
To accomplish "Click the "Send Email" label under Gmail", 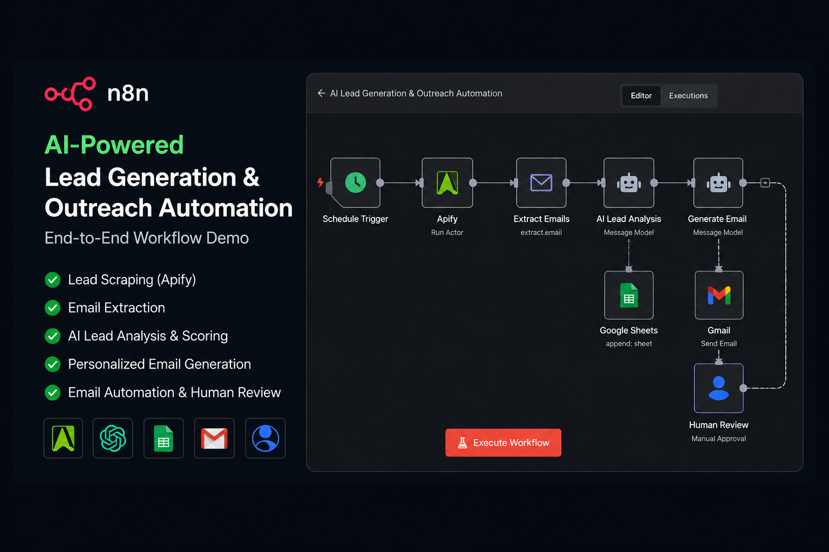I will [x=719, y=343].
